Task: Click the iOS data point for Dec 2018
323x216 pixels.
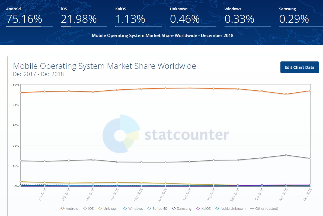Action: [310, 158]
